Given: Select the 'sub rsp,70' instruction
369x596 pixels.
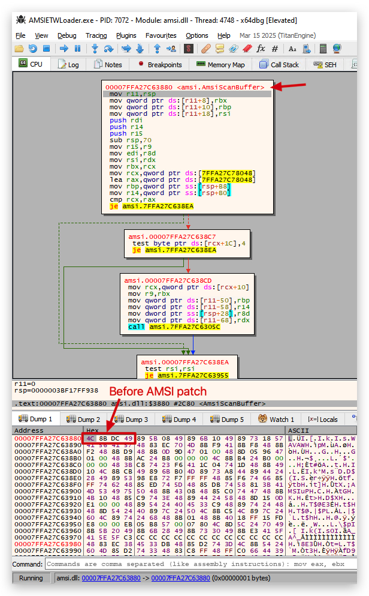Looking at the screenshot, I should pyautogui.click(x=131, y=140).
